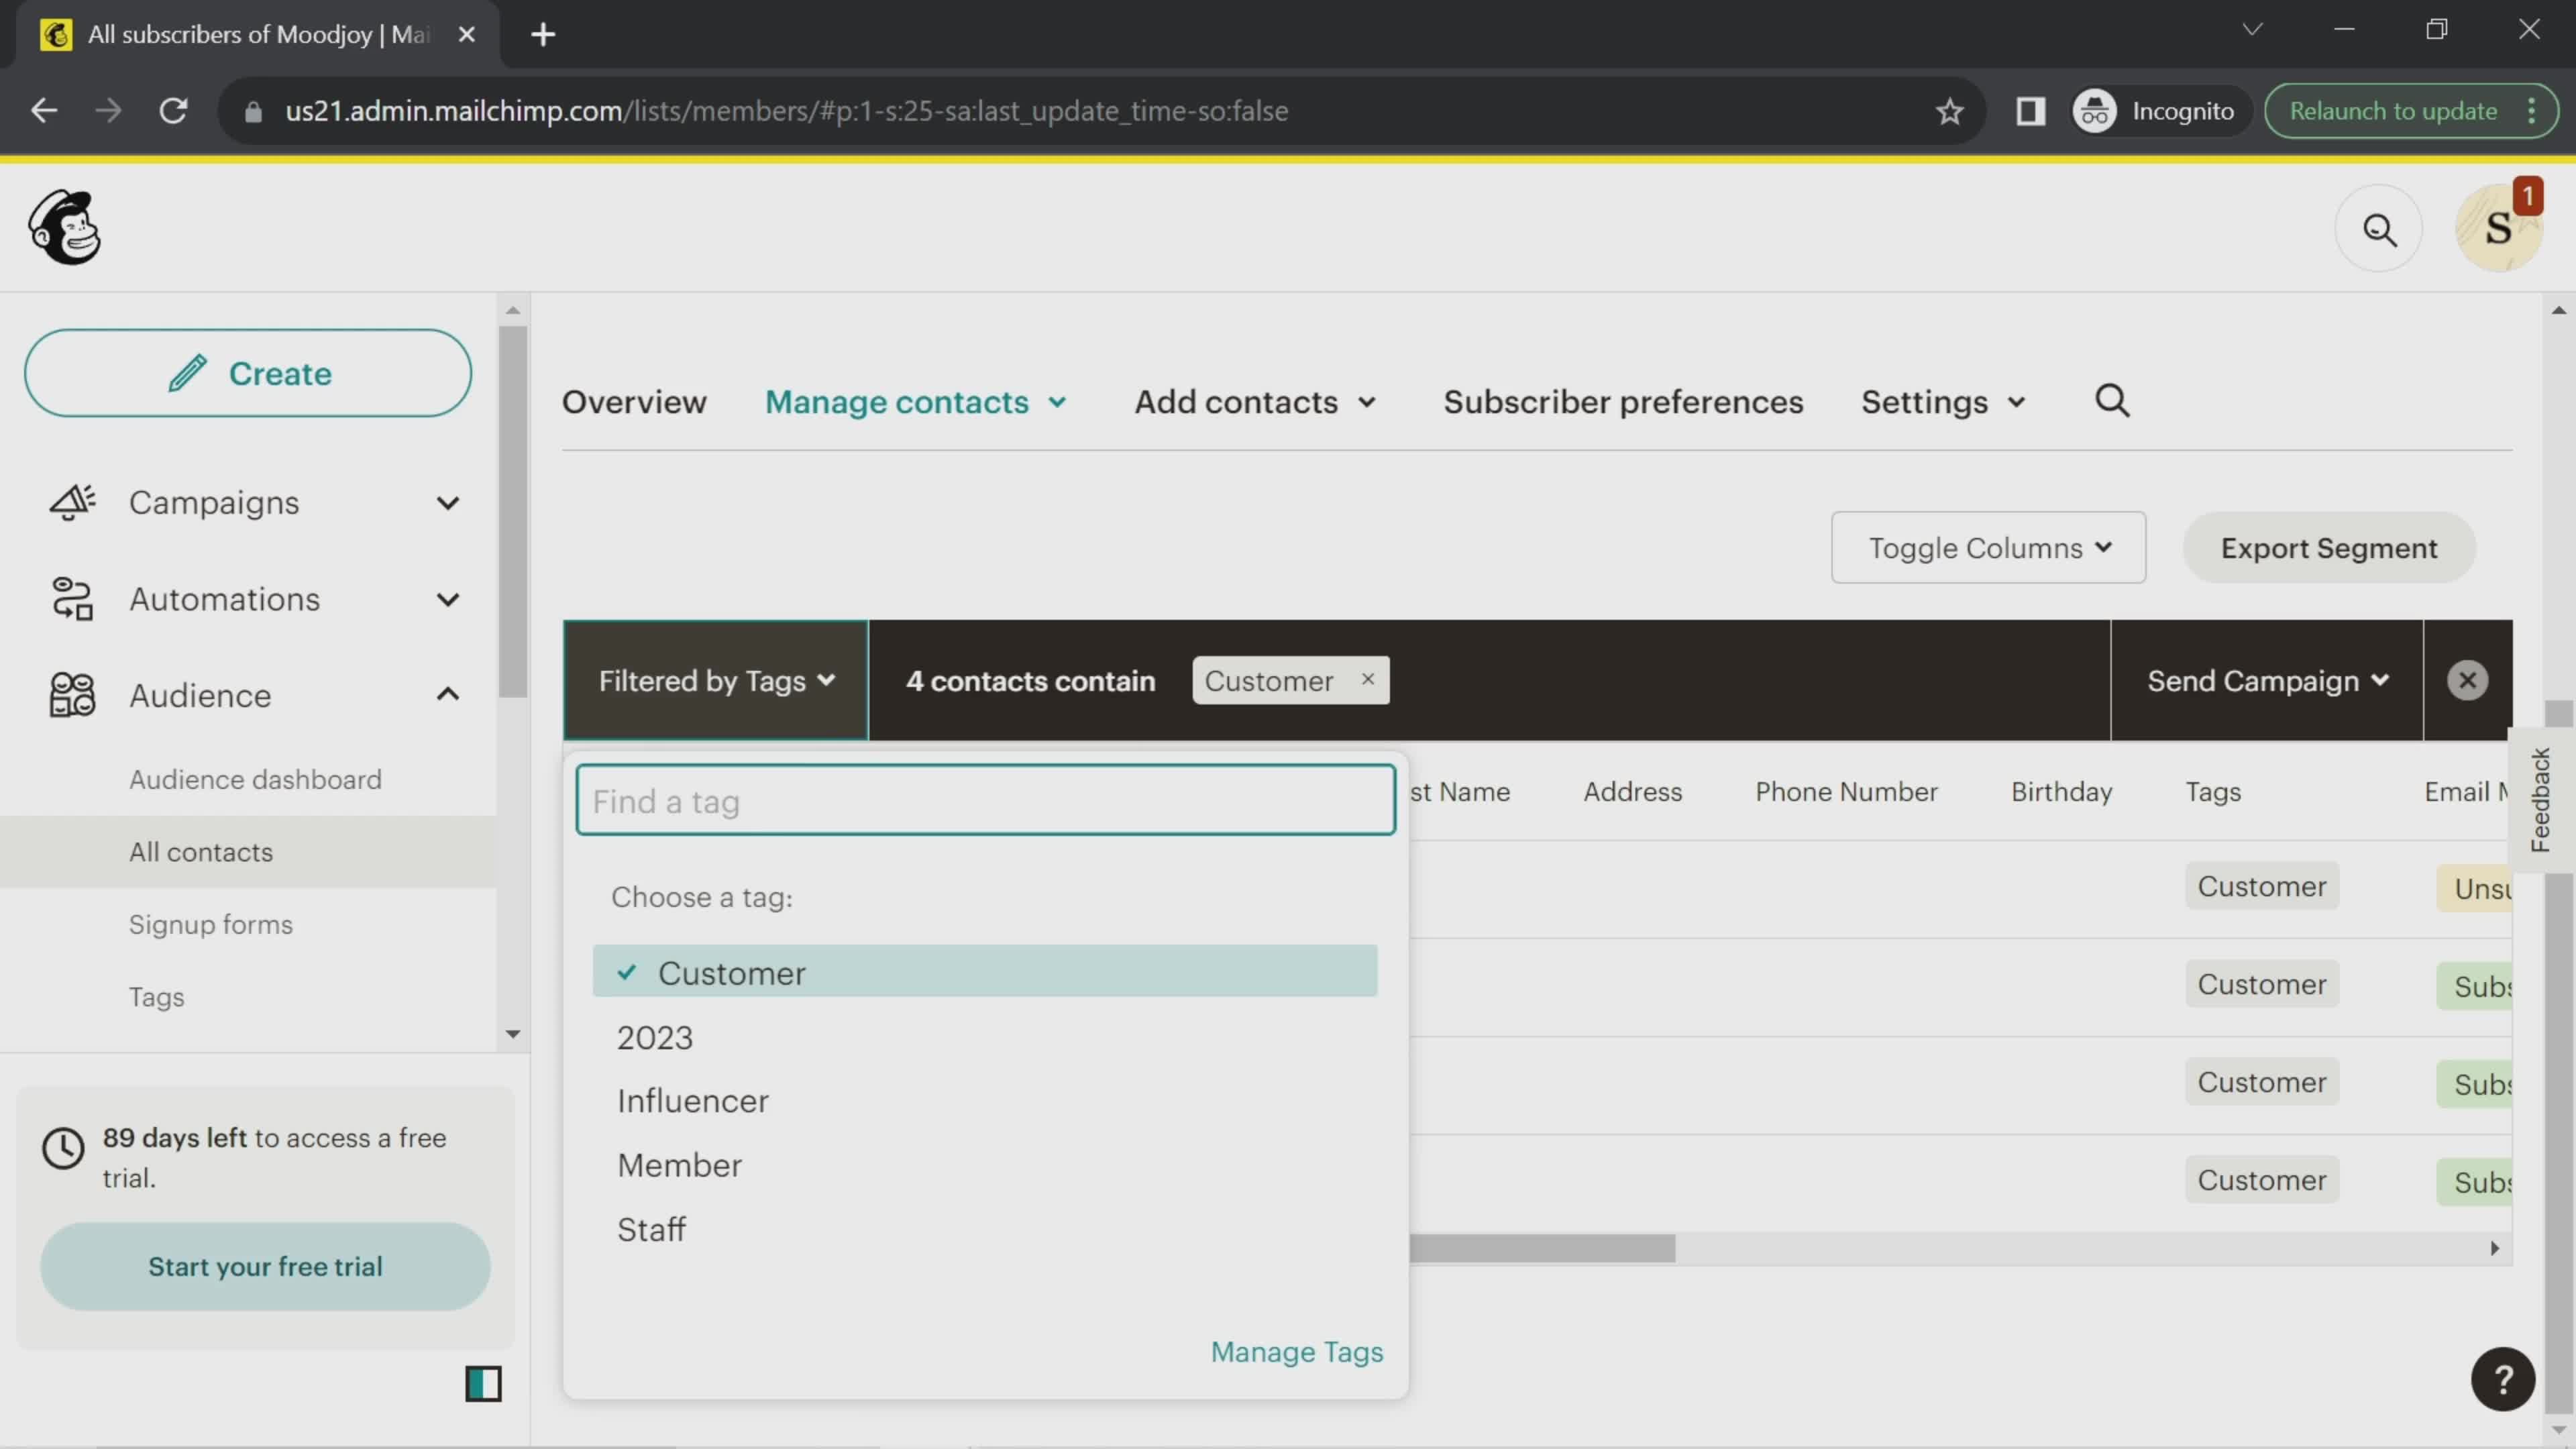
Task: Open the Feedback side tab
Action: pos(2541,800)
